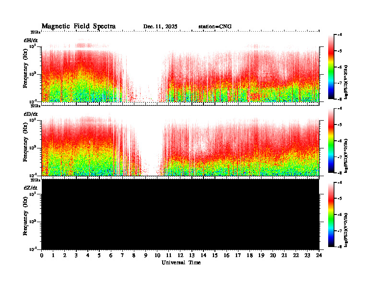
Task: Click hour "24" on the time axis
Action: pyautogui.click(x=319, y=255)
